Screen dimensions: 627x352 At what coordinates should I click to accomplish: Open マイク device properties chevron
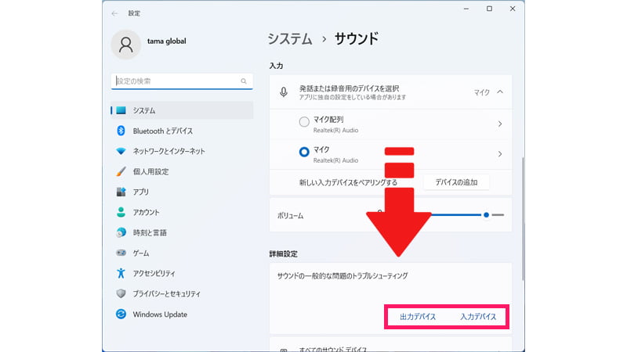500,153
